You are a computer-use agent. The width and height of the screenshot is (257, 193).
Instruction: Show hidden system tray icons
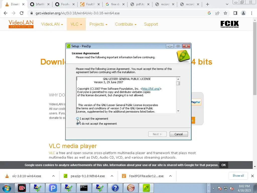point(213,188)
